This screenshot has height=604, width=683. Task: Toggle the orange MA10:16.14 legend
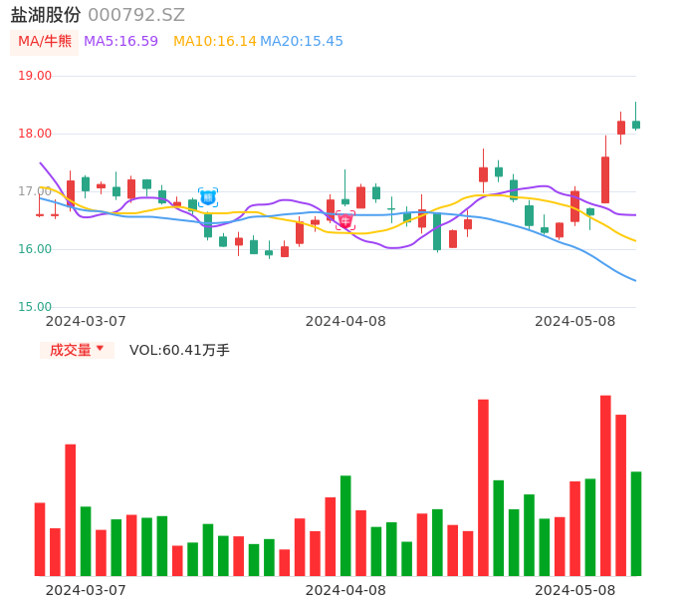click(214, 42)
